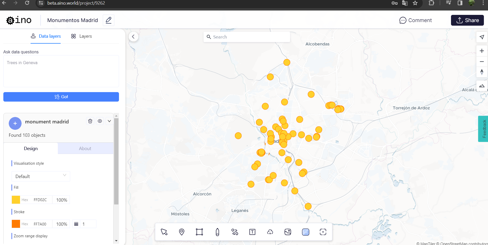Image resolution: width=488 pixels, height=245 pixels.
Task: Open the Visualisation style dropdown
Action: click(x=41, y=176)
